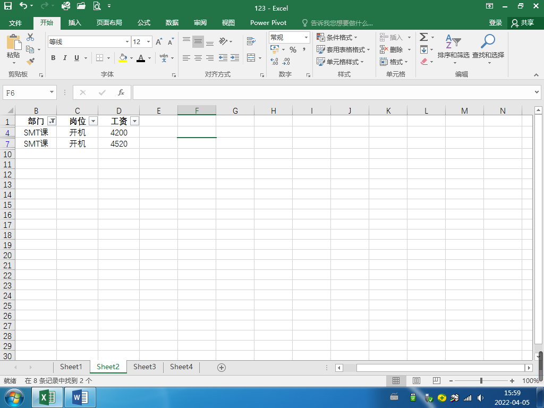544x408 pixels.
Task: Expand the Name Box dropdown arrow
Action: [52, 92]
